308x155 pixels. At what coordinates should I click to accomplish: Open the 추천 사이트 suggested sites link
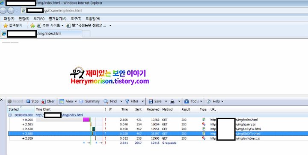point(50,26)
